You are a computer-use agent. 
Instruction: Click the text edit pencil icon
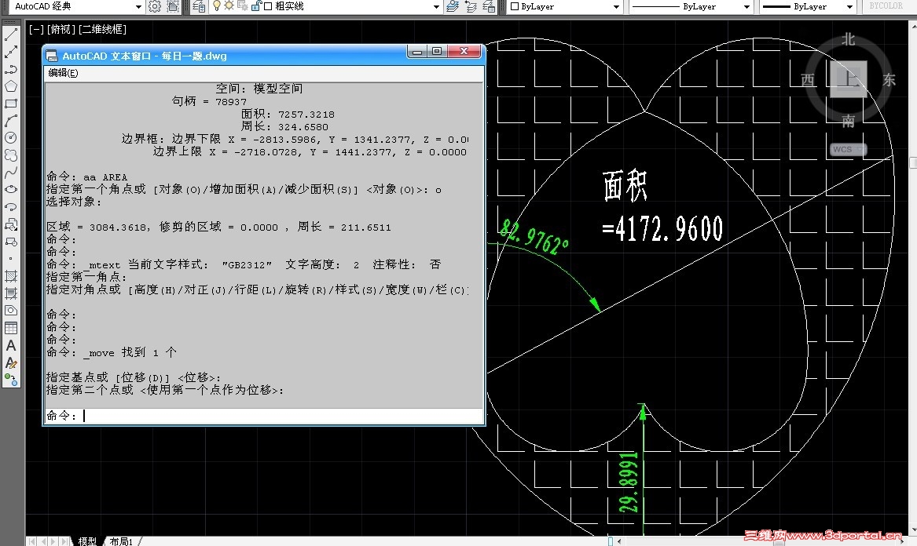point(10,363)
